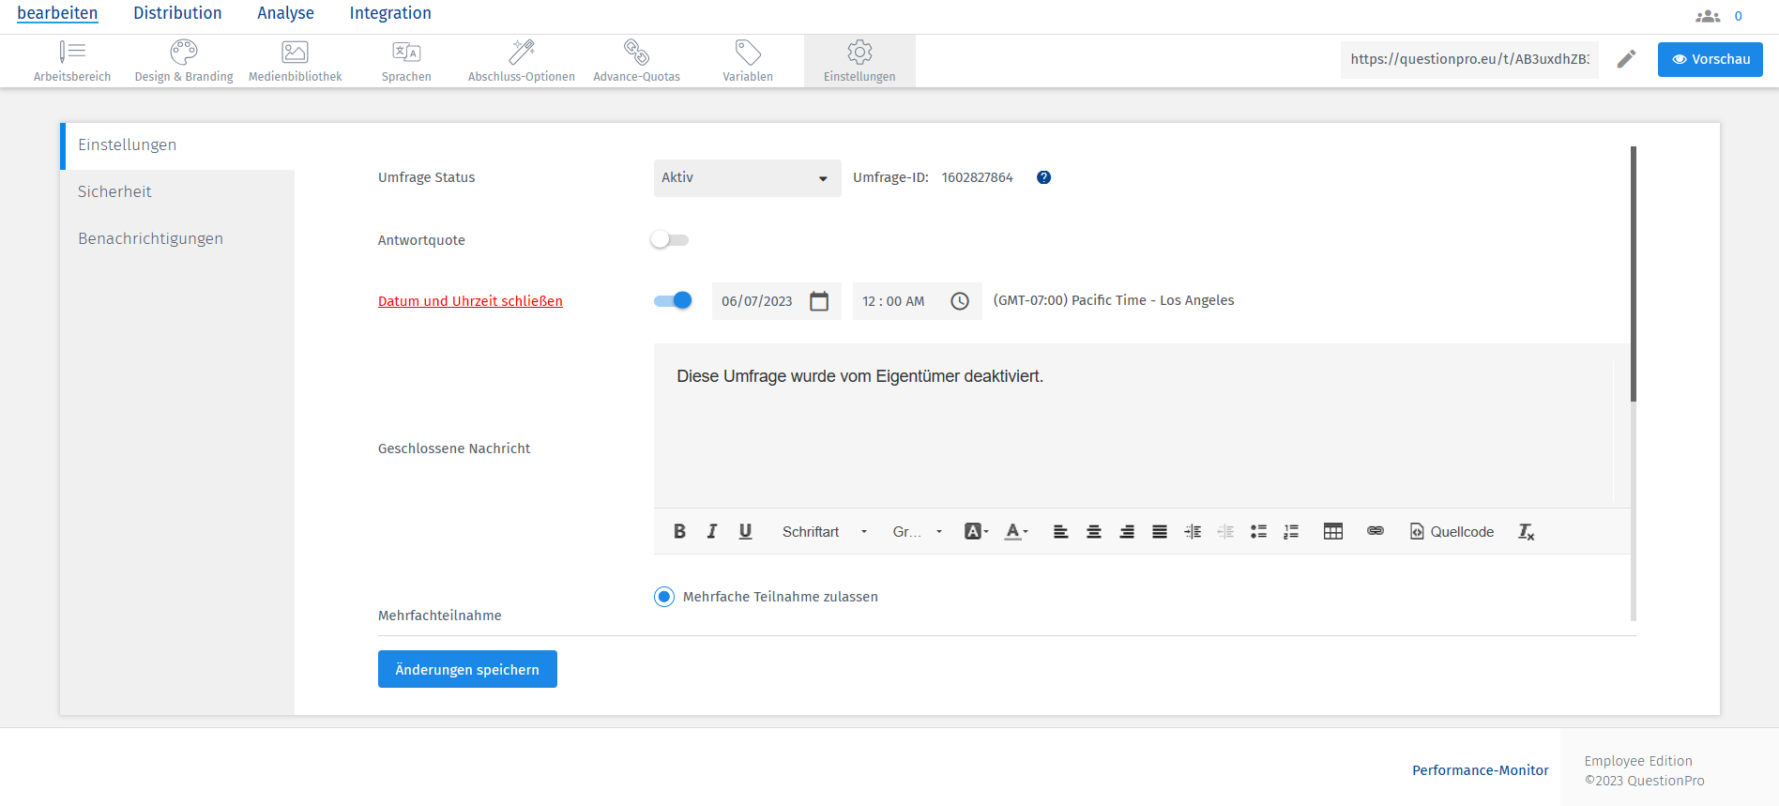The image size is (1779, 806).
Task: Align text left in editor
Action: click(1060, 531)
